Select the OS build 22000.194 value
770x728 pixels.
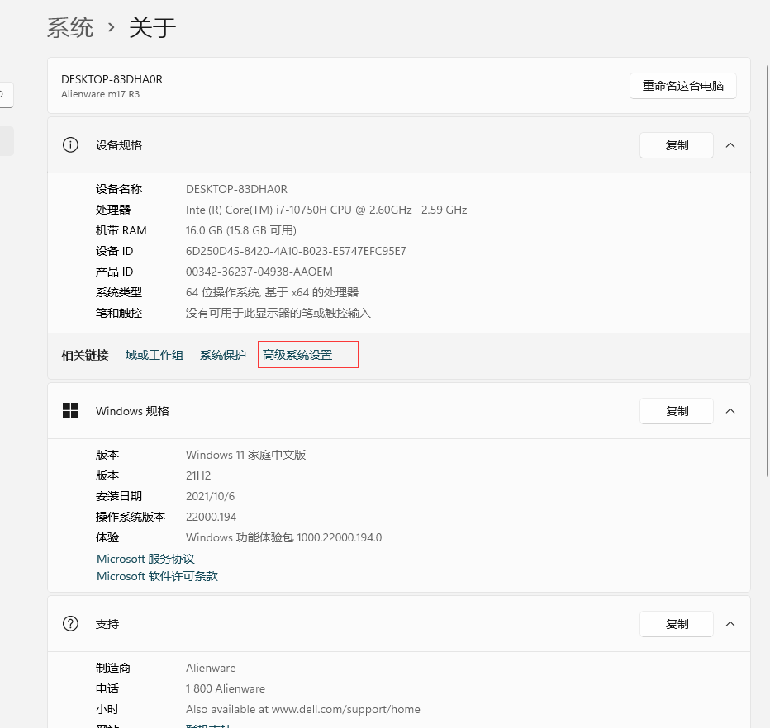211,517
